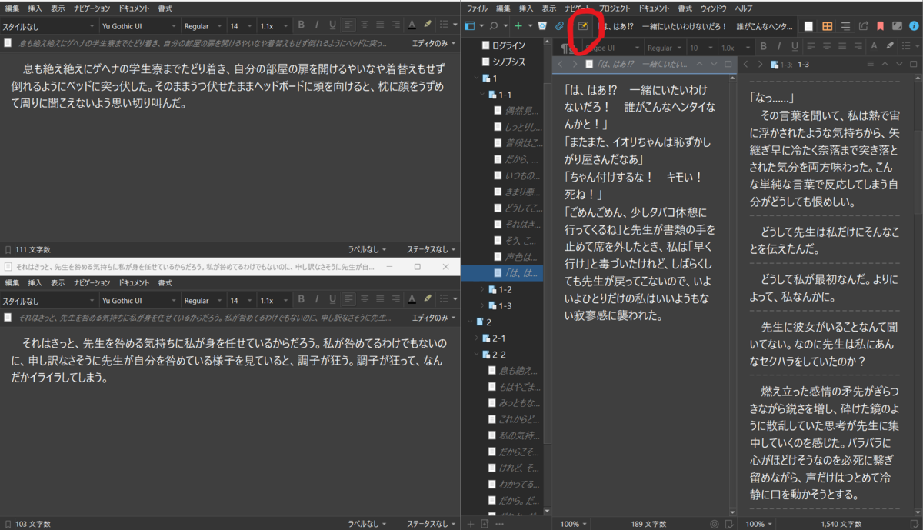
Task: Open the hamburger menu in the 1-3 editor header
Action: click(x=871, y=64)
